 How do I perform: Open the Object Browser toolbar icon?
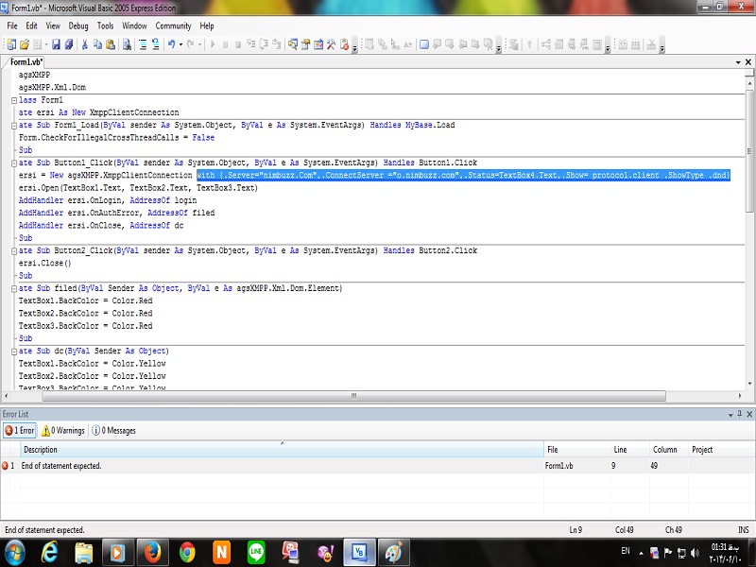318,44
